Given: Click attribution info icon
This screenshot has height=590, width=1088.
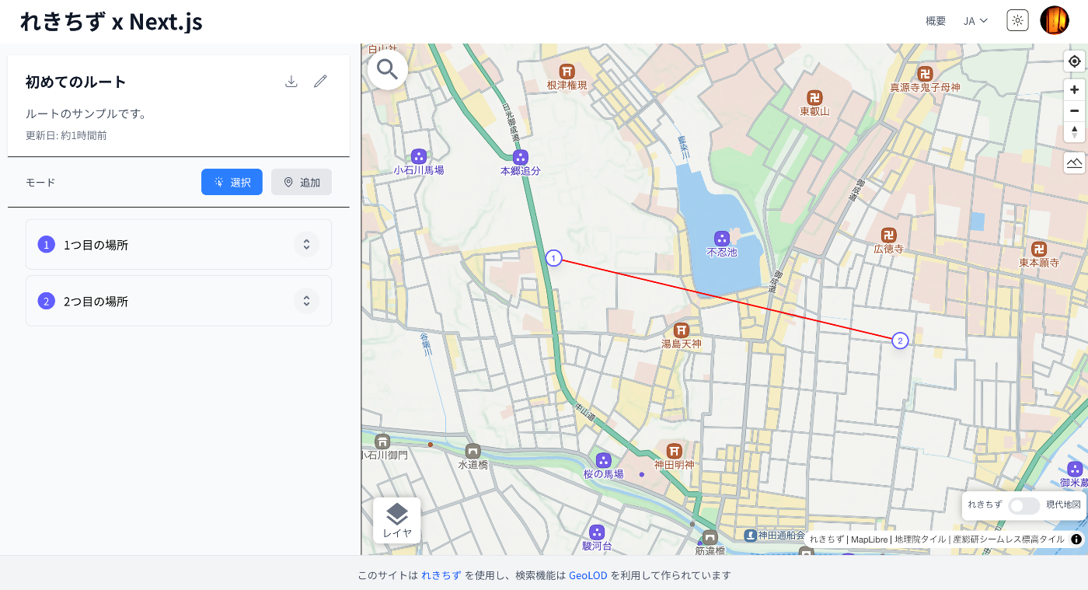Looking at the screenshot, I should (1076, 539).
